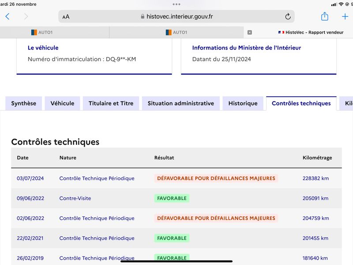
Task: Click Contre-Visite in the Nature column
Action: point(75,198)
